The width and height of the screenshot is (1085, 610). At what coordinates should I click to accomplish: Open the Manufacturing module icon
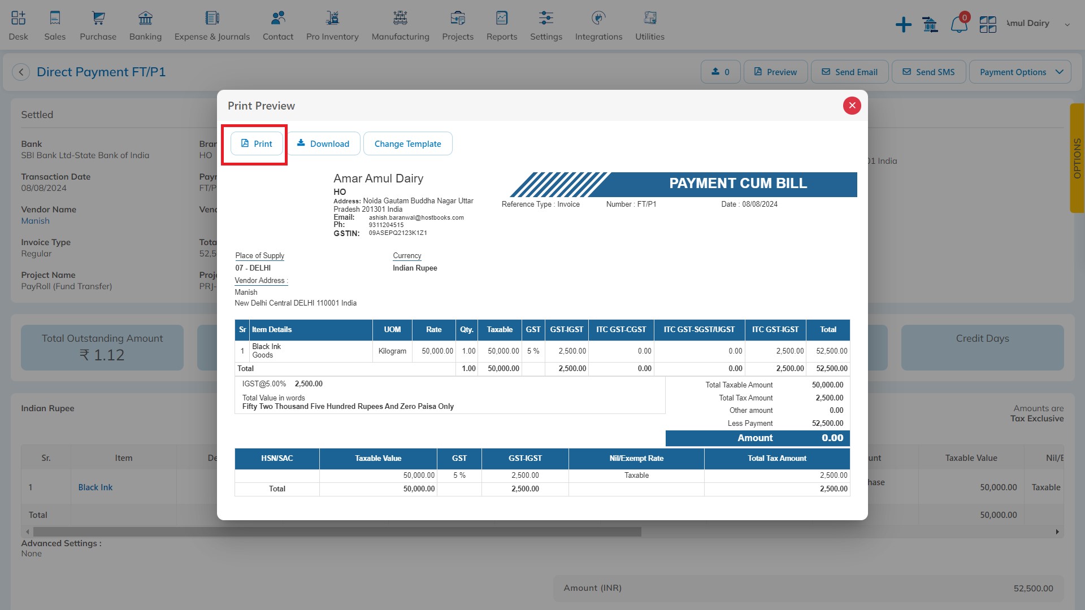pyautogui.click(x=400, y=18)
